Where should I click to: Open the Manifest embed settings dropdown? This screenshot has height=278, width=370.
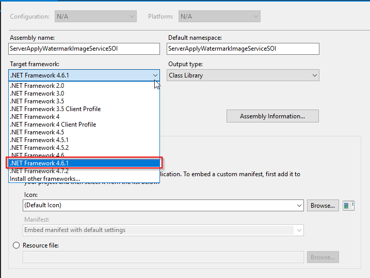click(x=163, y=230)
